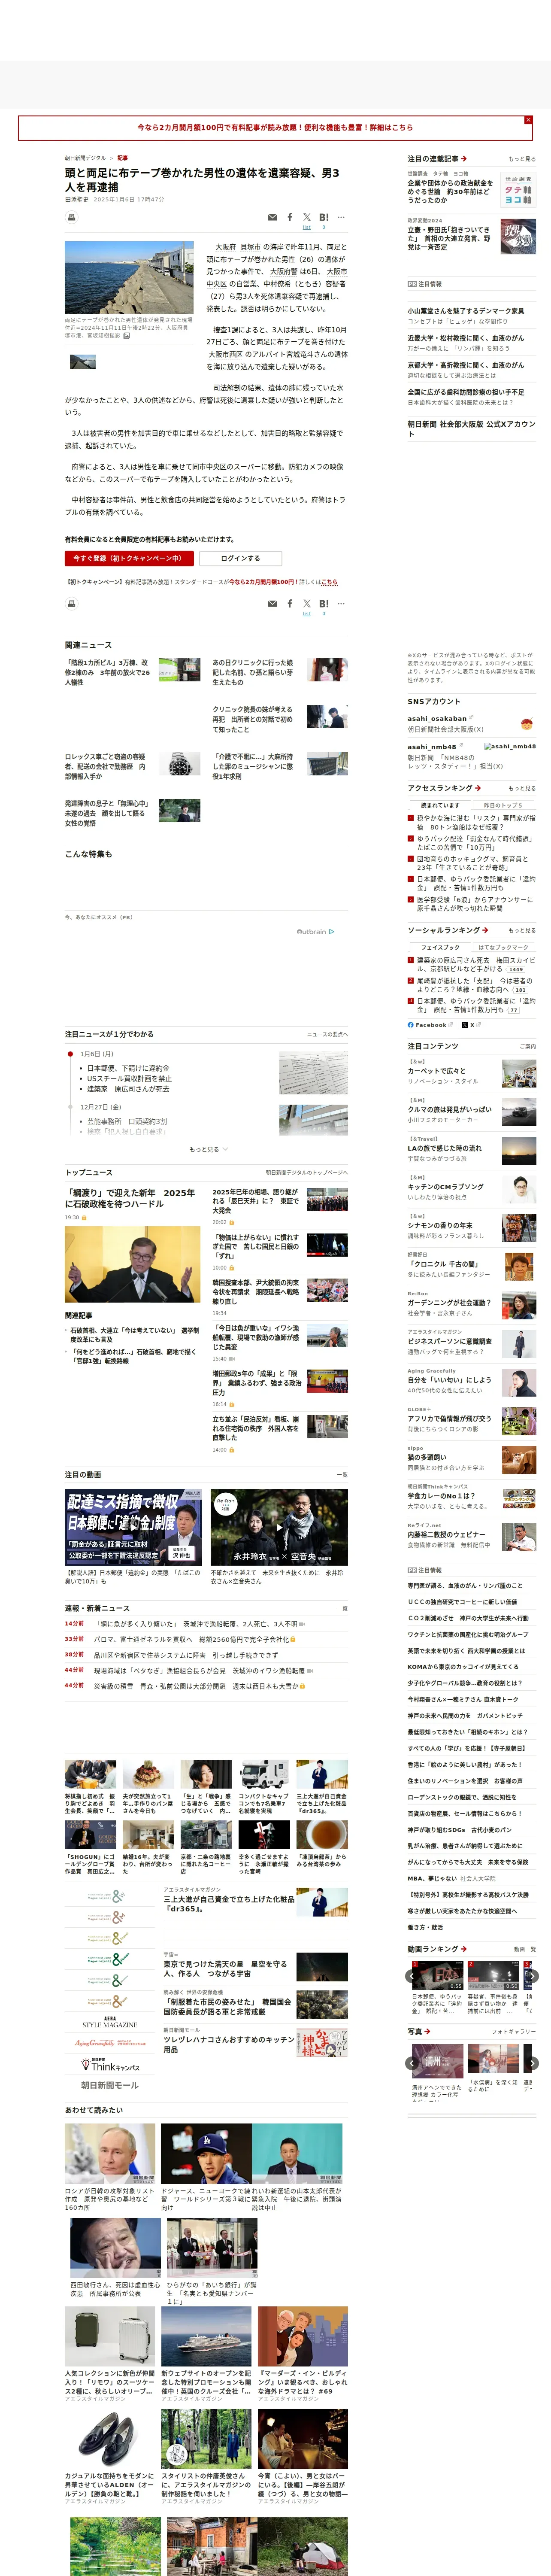This screenshot has height=2576, width=551.
Task: Open フォトギャラリー link
Action: click(x=514, y=2032)
